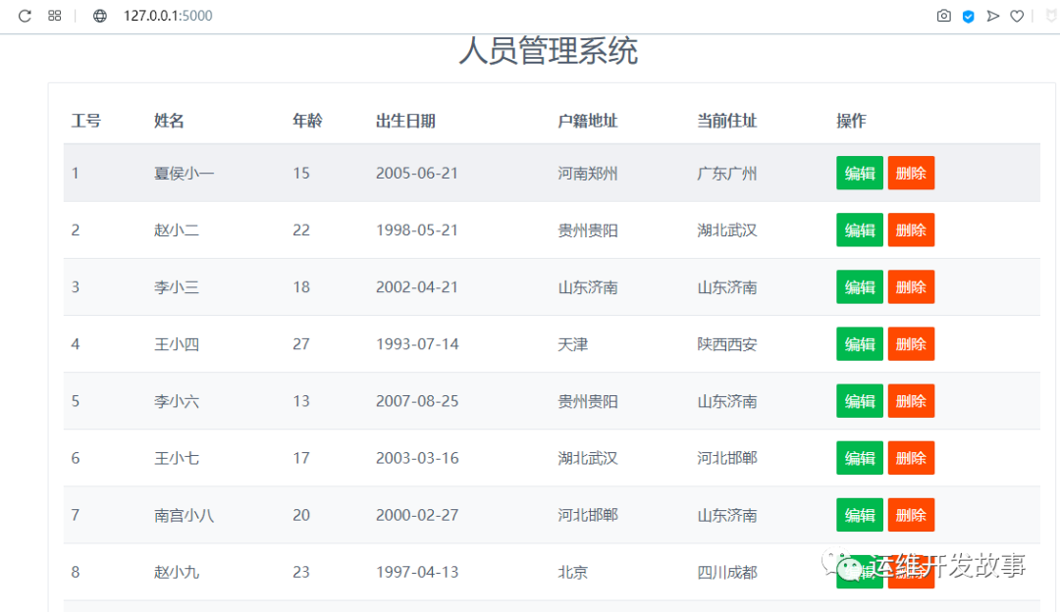Viewport: 1060px width, 612px height.
Task: Click birth date 2007-08-25
Action: tap(417, 400)
